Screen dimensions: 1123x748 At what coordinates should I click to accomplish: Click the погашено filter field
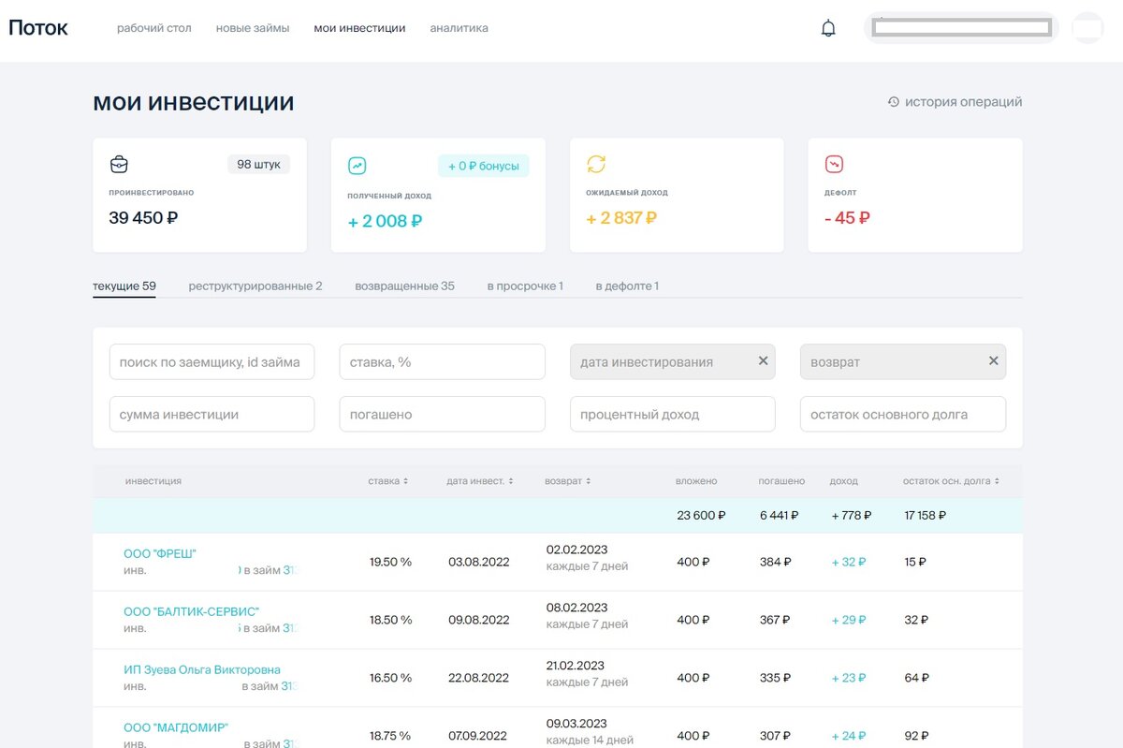(442, 415)
